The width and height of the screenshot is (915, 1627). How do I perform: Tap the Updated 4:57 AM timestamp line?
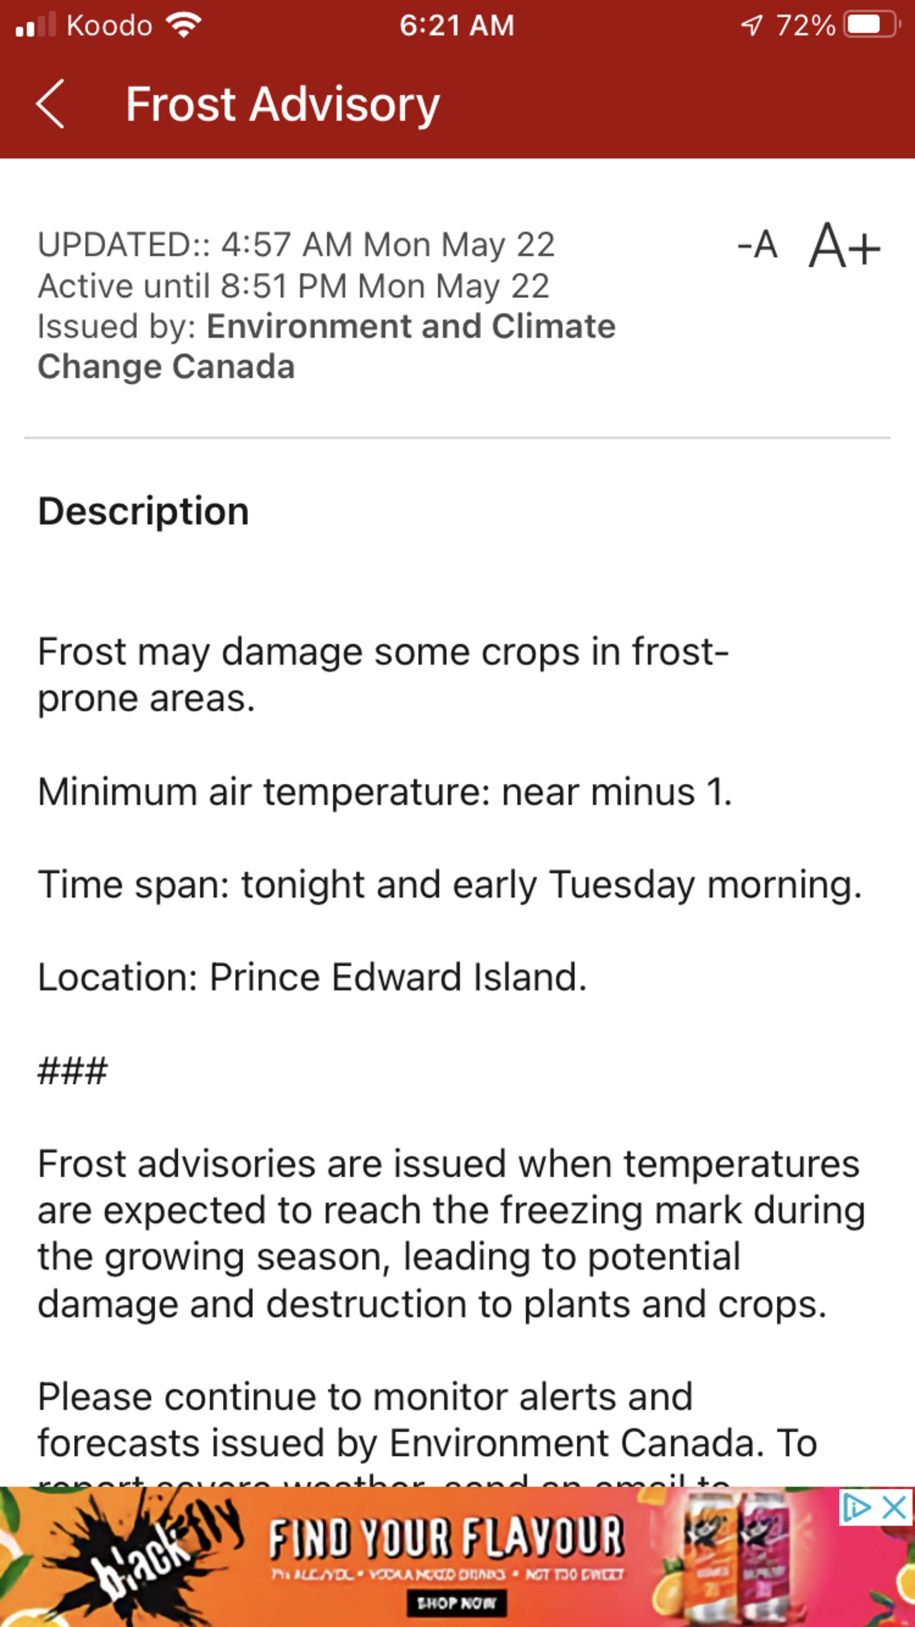(x=296, y=245)
